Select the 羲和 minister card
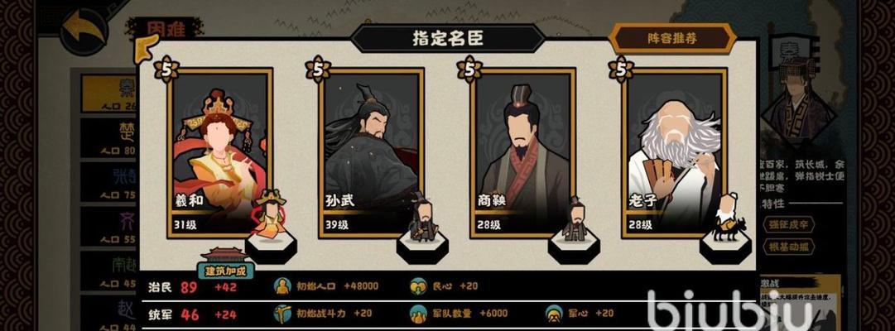The image size is (895, 331). pyautogui.click(x=219, y=153)
